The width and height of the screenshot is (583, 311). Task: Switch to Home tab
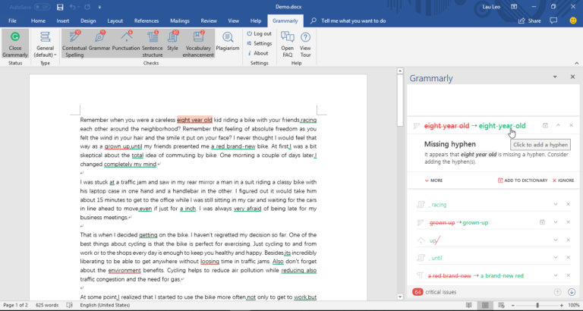(38, 20)
